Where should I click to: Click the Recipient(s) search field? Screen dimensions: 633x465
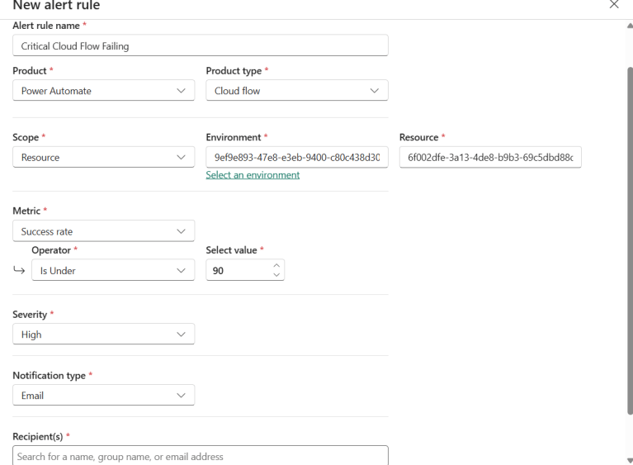click(201, 456)
